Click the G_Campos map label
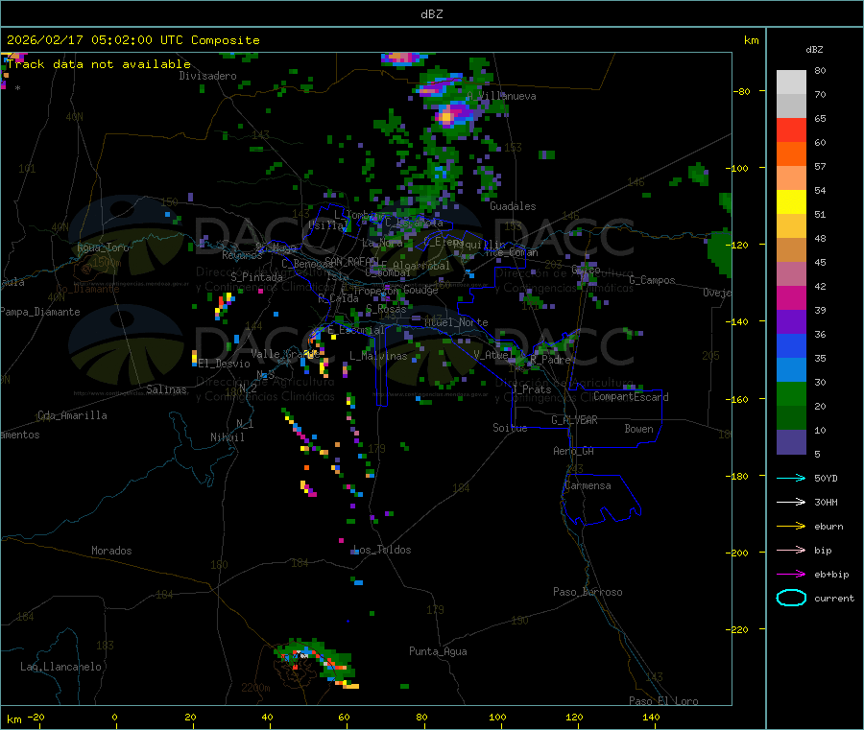Viewport: 864px width, 730px height. [x=652, y=280]
